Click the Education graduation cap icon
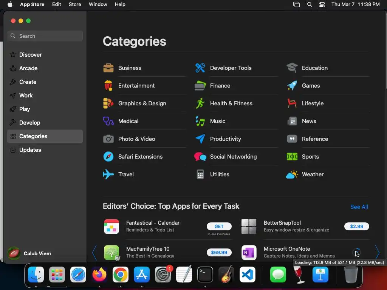This screenshot has width=387, height=290. [292, 68]
